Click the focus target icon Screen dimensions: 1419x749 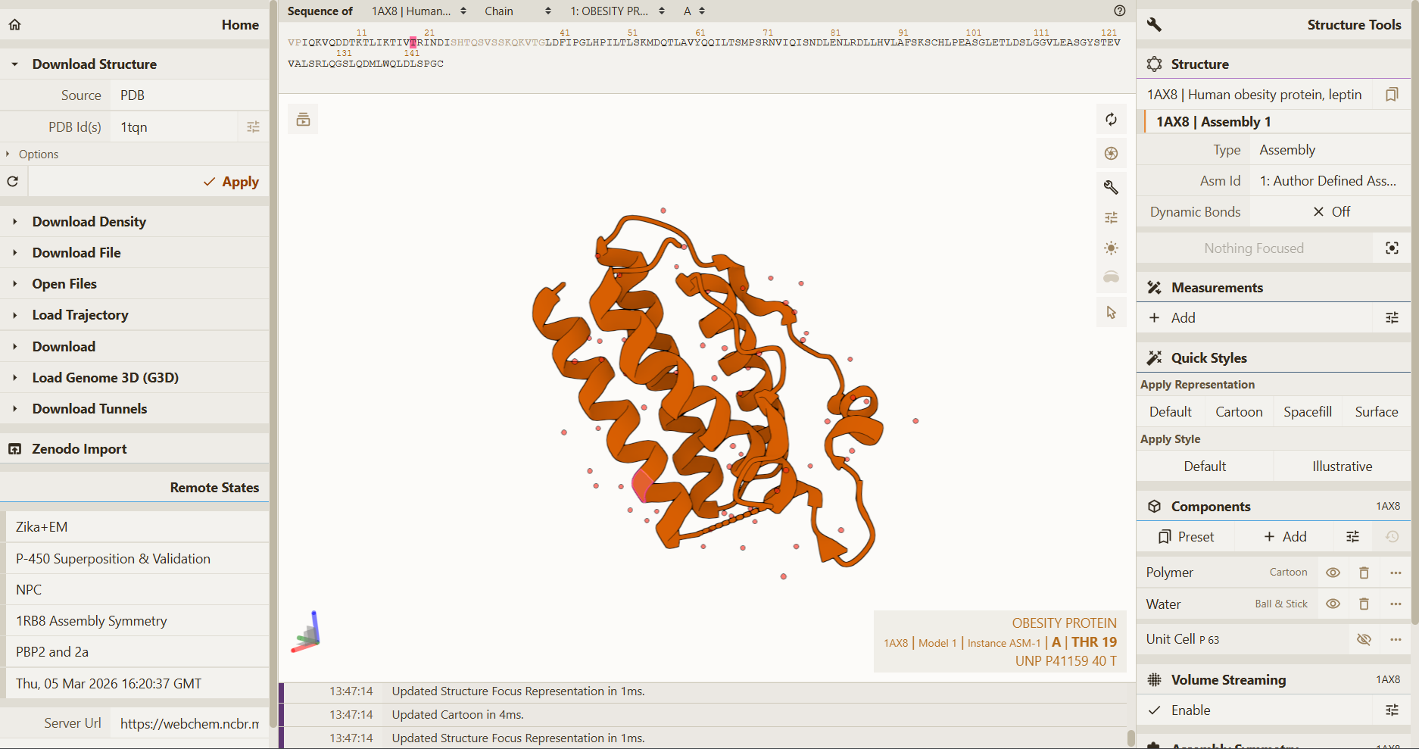[1392, 248]
